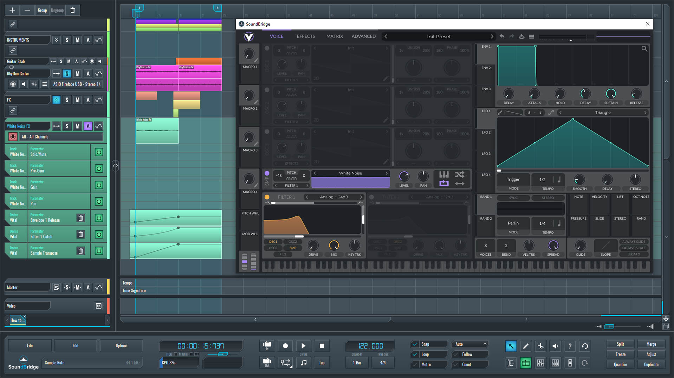Click the Quantize button
The width and height of the screenshot is (674, 378).
pos(620,365)
